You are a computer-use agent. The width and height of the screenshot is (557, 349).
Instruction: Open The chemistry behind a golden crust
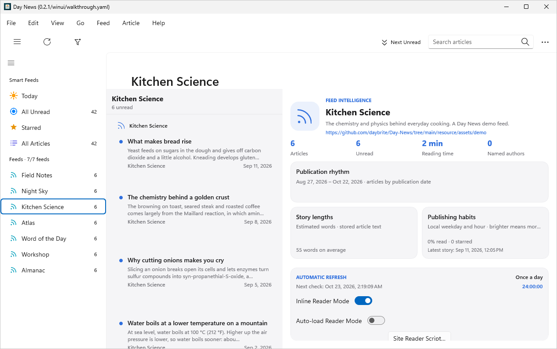click(194, 209)
